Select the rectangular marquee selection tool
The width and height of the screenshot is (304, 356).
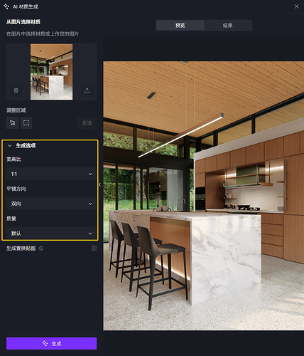(26, 123)
